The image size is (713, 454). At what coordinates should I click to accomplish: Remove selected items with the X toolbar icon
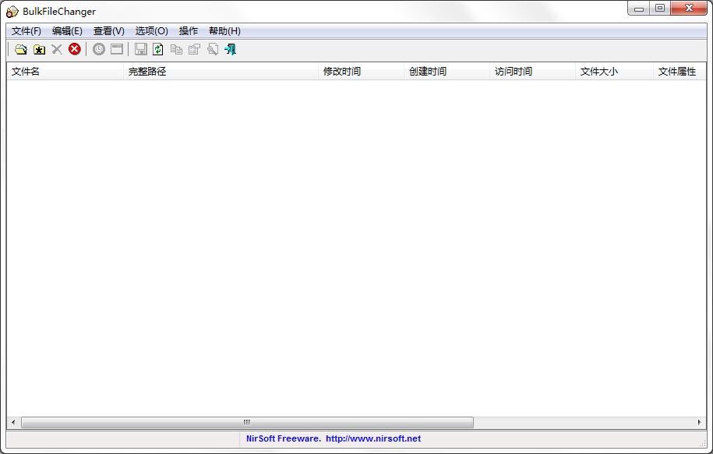pos(56,49)
